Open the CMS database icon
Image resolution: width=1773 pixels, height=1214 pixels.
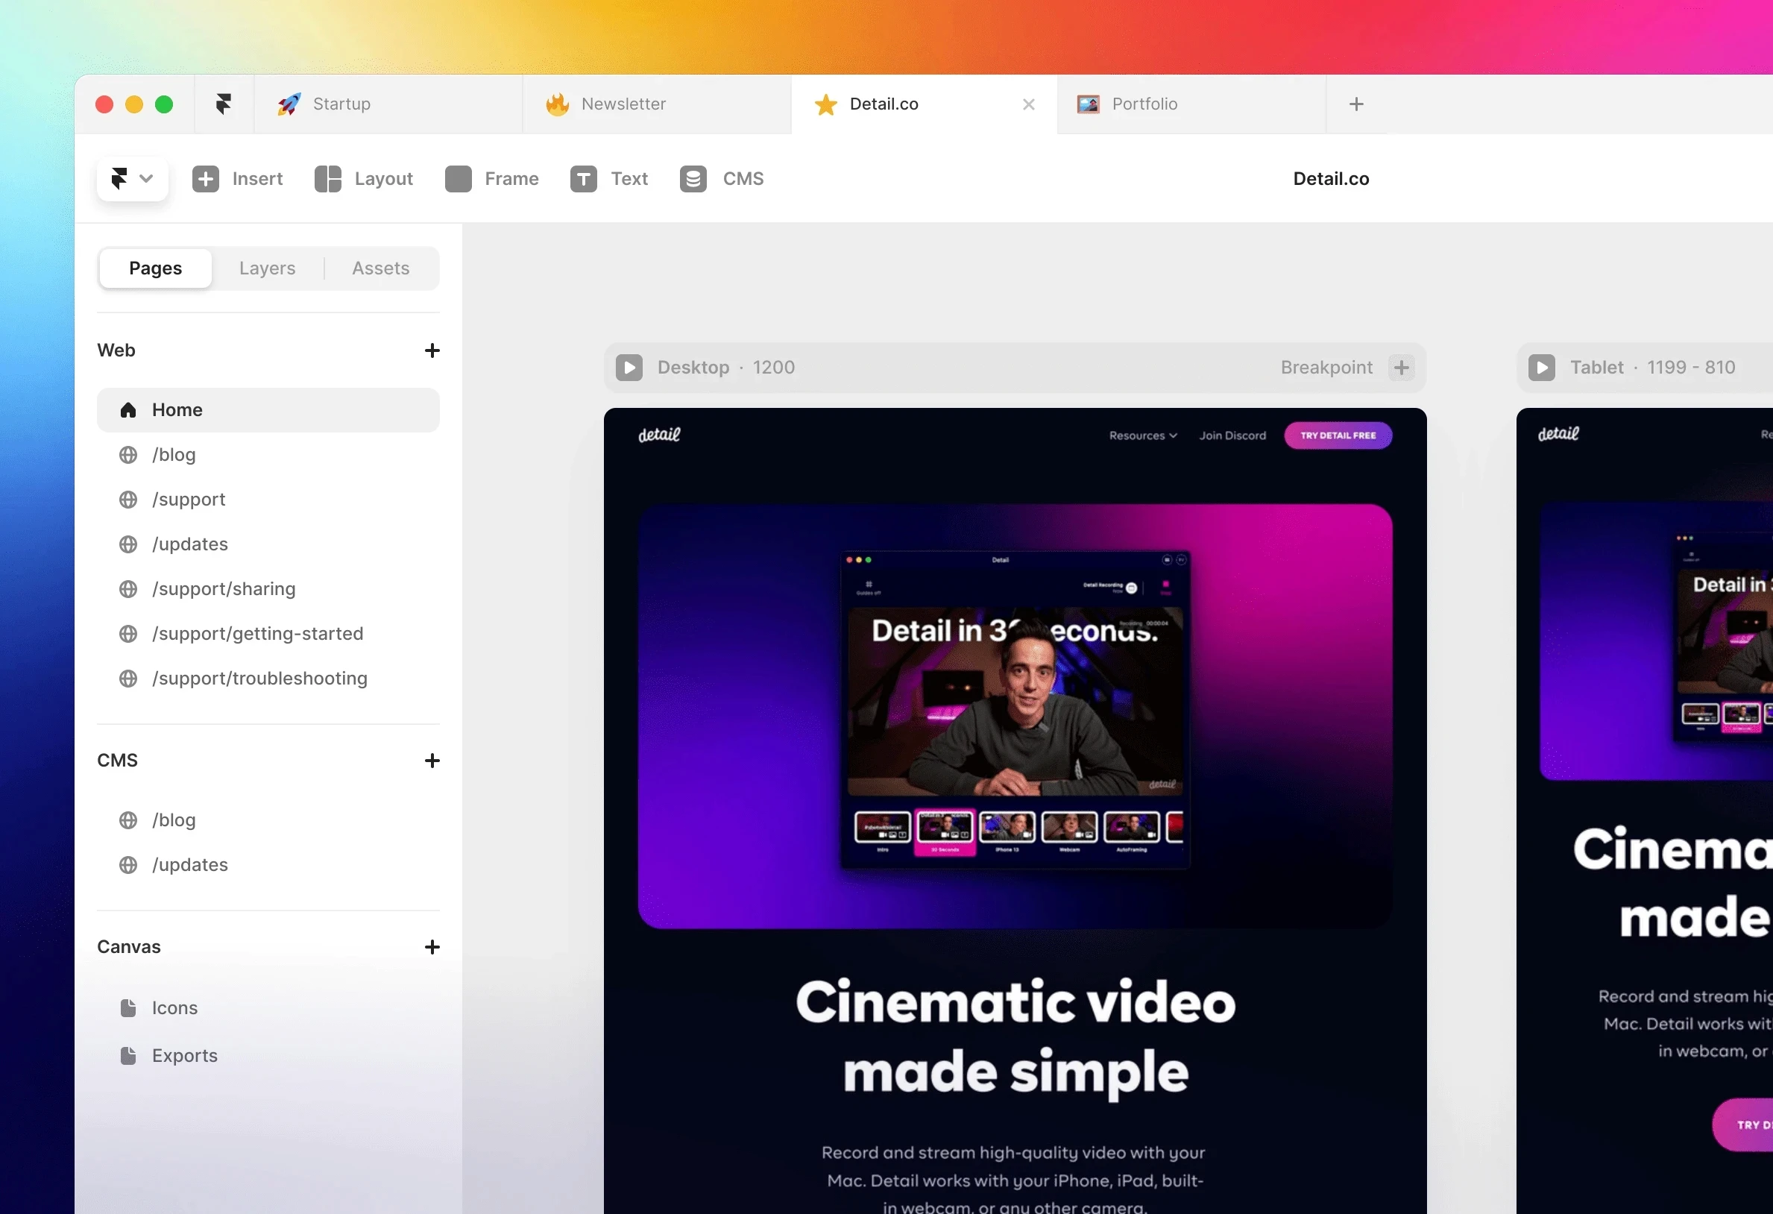pos(693,178)
